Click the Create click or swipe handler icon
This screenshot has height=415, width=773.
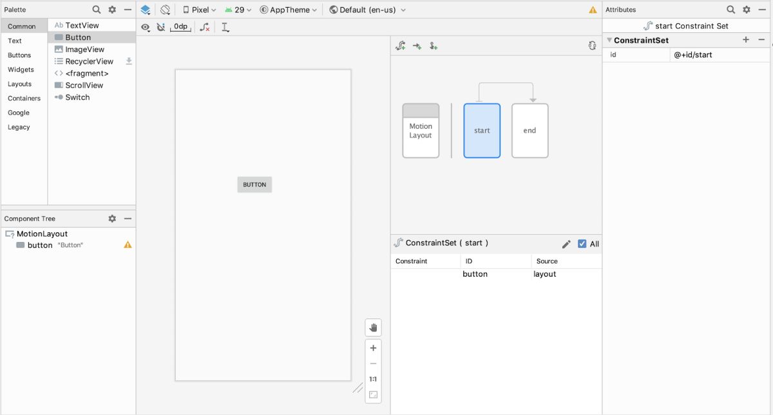pyautogui.click(x=434, y=46)
